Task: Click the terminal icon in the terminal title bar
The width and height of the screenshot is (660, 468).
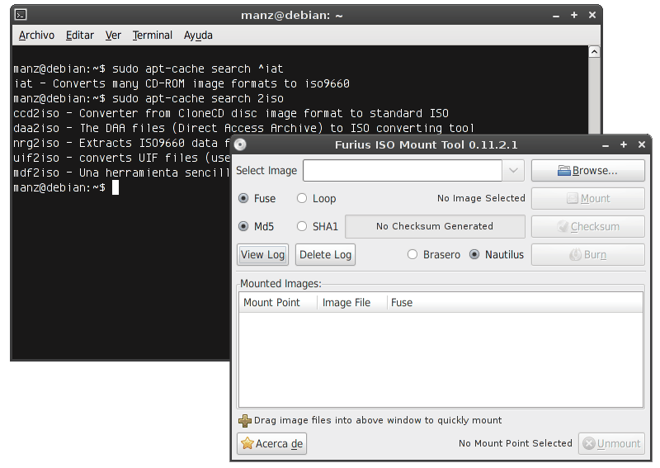Action: [x=21, y=15]
